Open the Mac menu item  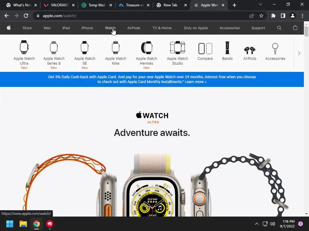47,28
